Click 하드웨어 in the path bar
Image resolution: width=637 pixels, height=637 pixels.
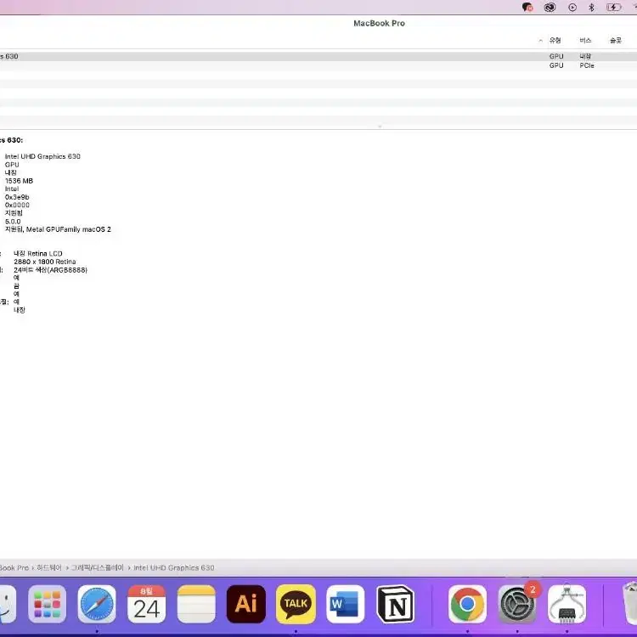[x=49, y=567]
